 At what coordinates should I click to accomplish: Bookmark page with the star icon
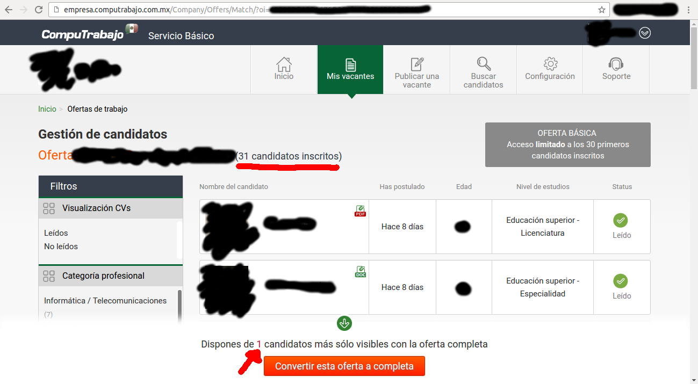[x=602, y=10]
